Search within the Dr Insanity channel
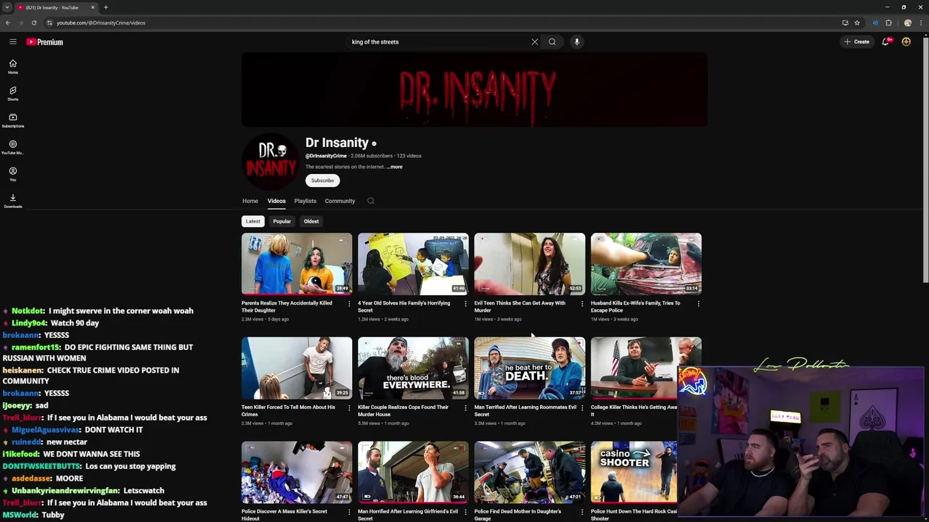This screenshot has width=929, height=522. 370,201
